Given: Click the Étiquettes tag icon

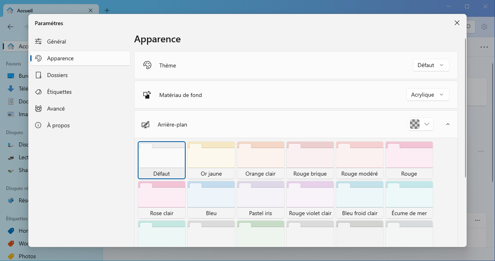Looking at the screenshot, I should (x=38, y=92).
